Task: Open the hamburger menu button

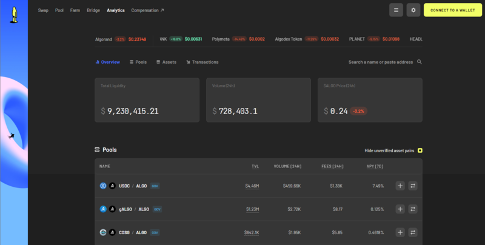Action: pyautogui.click(x=396, y=10)
